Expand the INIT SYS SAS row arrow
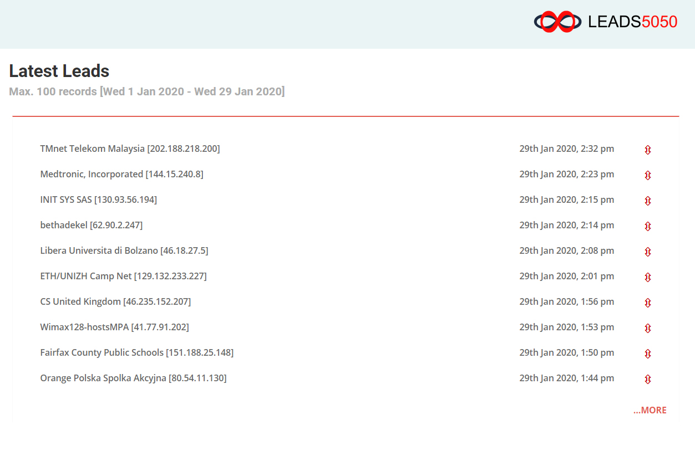Image resolution: width=695 pixels, height=471 pixels. [648, 201]
